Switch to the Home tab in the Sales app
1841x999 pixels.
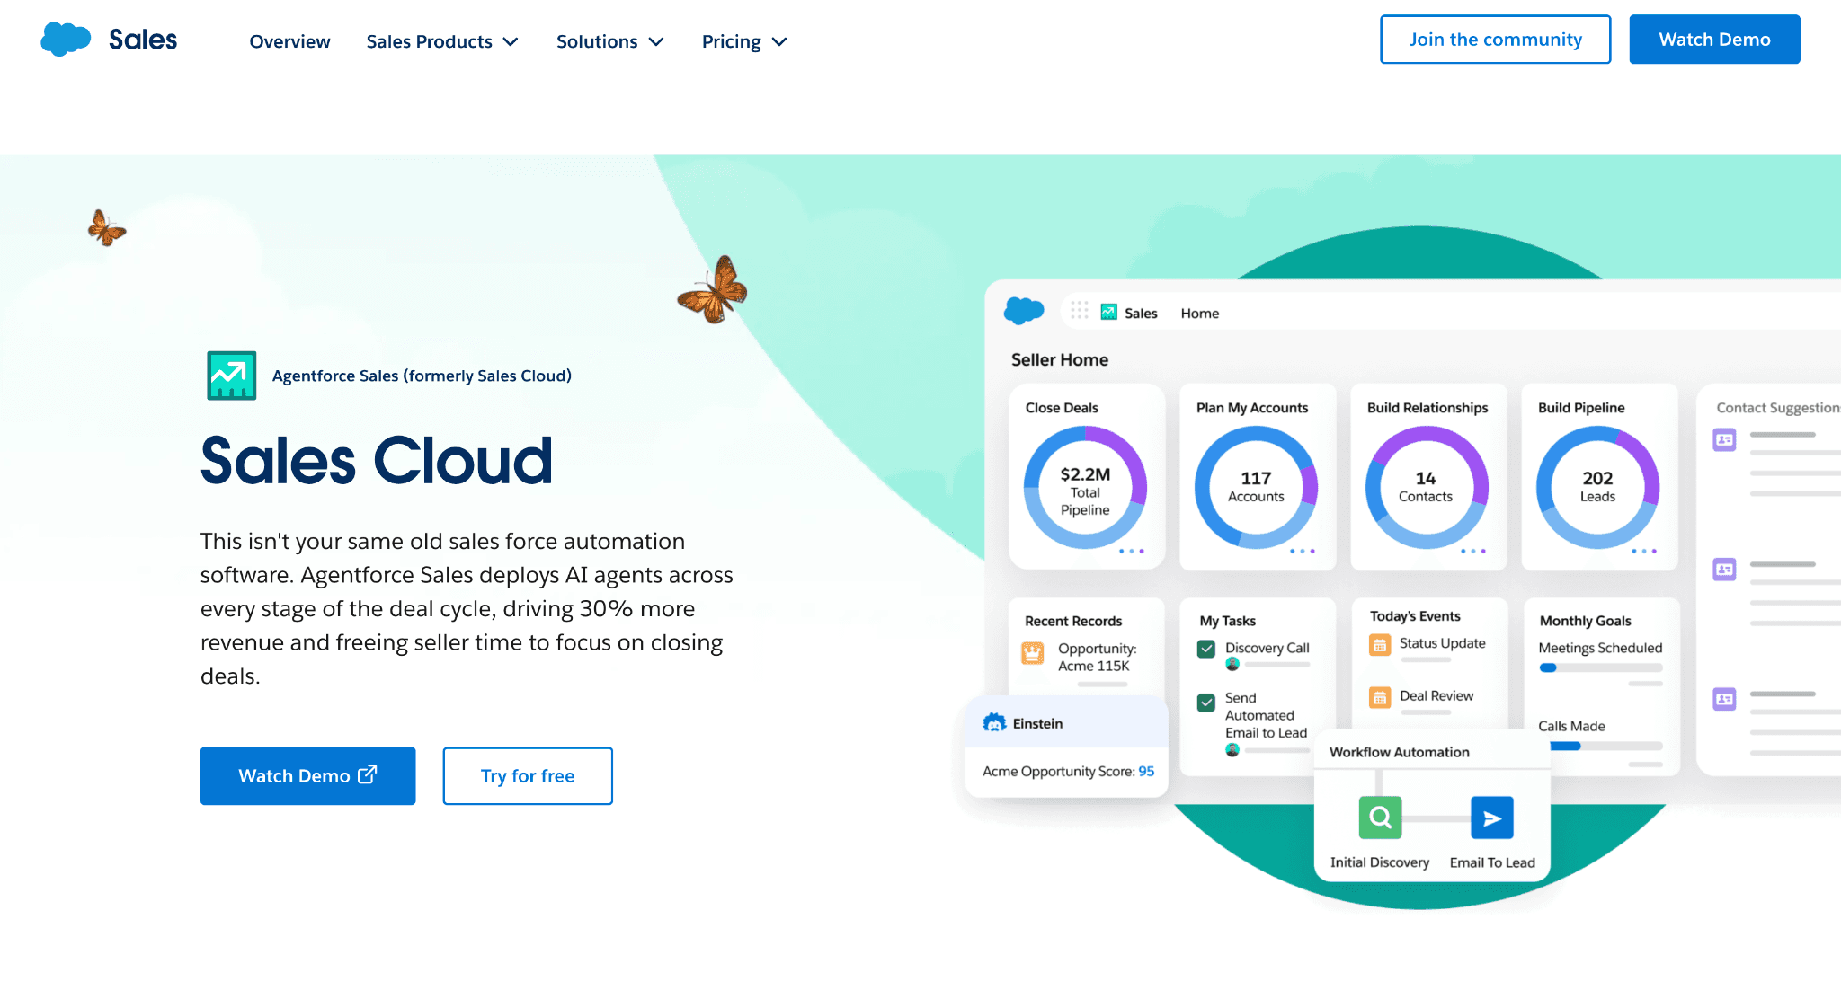tap(1199, 313)
